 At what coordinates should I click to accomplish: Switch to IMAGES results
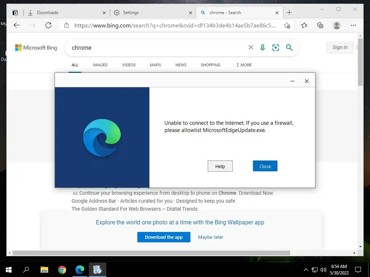pyautogui.click(x=100, y=65)
